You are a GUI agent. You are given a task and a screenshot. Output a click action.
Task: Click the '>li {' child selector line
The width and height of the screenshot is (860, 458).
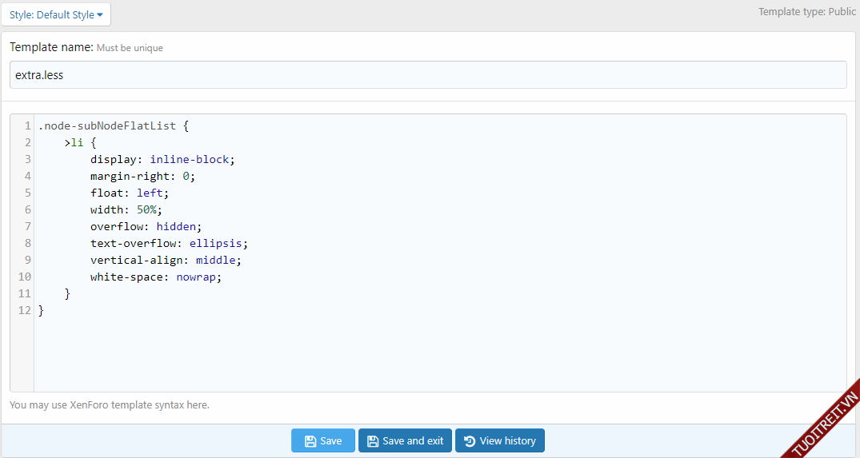coord(80,142)
